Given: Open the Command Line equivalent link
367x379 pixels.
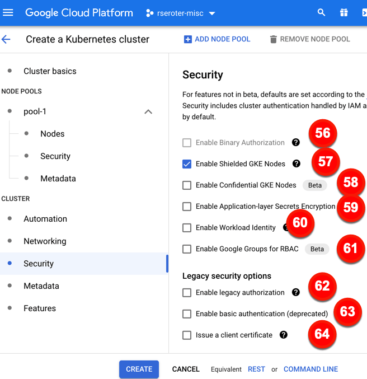Looking at the screenshot, I should [310, 369].
